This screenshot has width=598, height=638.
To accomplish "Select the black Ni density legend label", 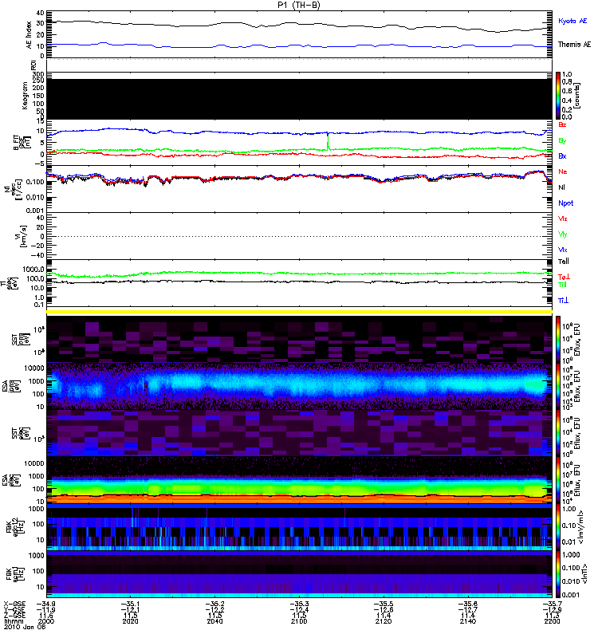I will click(561, 187).
